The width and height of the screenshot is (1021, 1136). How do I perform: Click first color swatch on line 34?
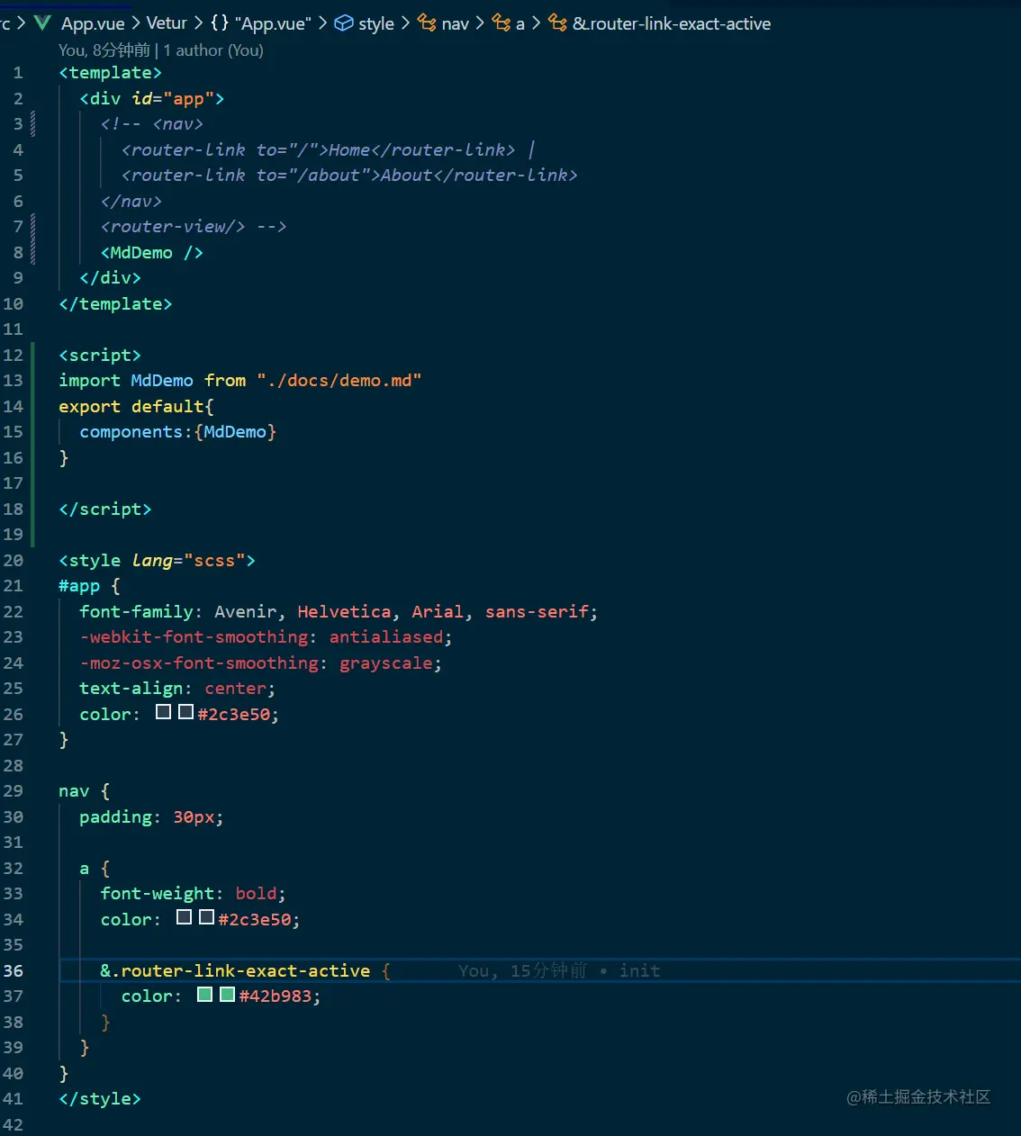(x=184, y=917)
